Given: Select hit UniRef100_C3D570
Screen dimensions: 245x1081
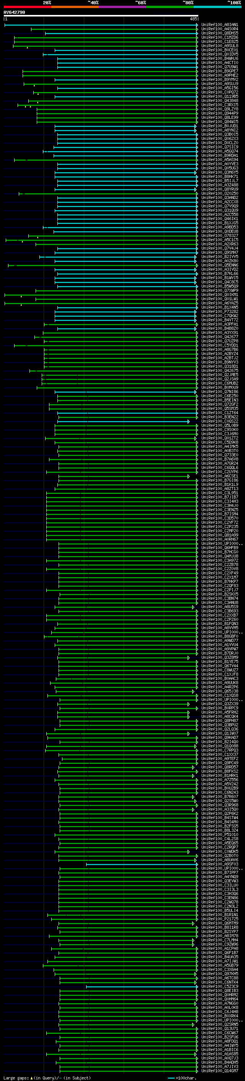Looking at the screenshot, I should point(219,518).
